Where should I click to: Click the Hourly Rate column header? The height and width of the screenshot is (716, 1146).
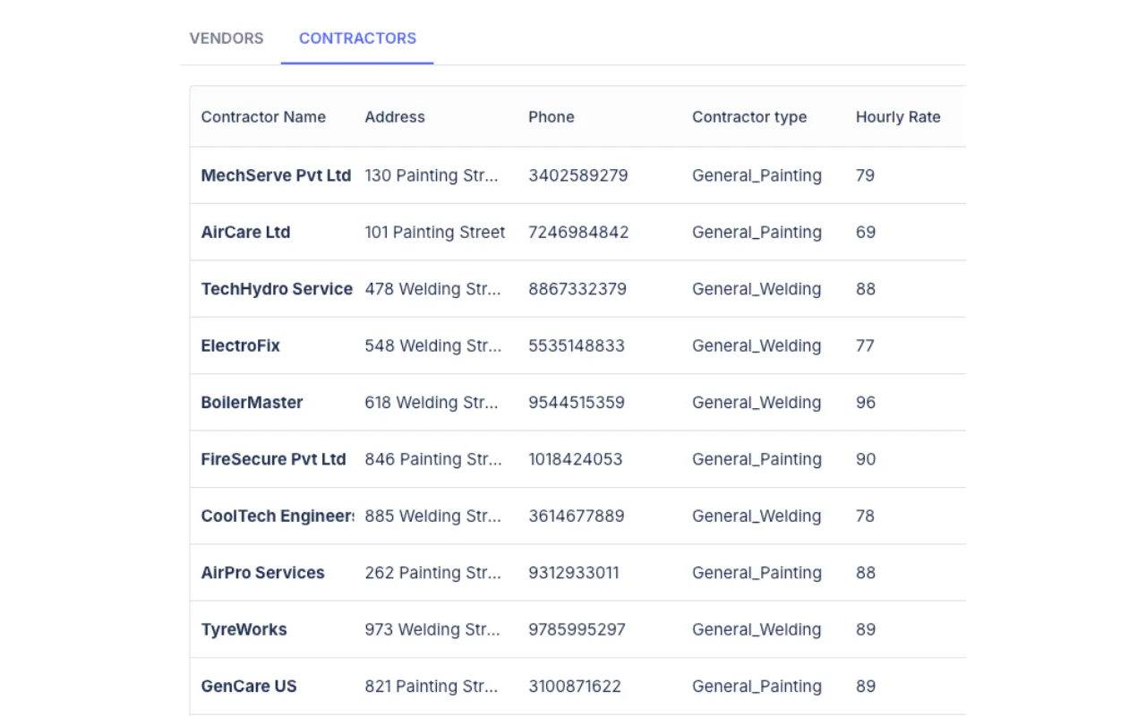(x=898, y=117)
